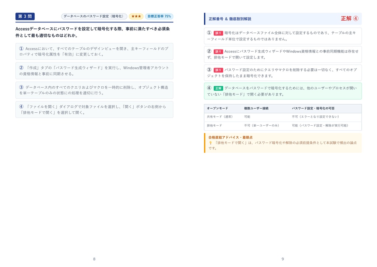Click the lightbulb icon in the advice box
Viewport: 377px width, 267px height.
click(x=211, y=143)
